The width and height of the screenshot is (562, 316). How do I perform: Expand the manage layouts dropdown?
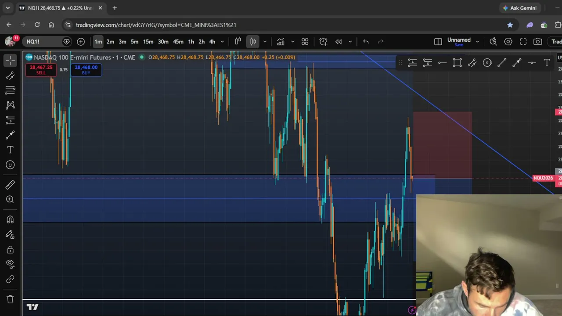(x=477, y=42)
